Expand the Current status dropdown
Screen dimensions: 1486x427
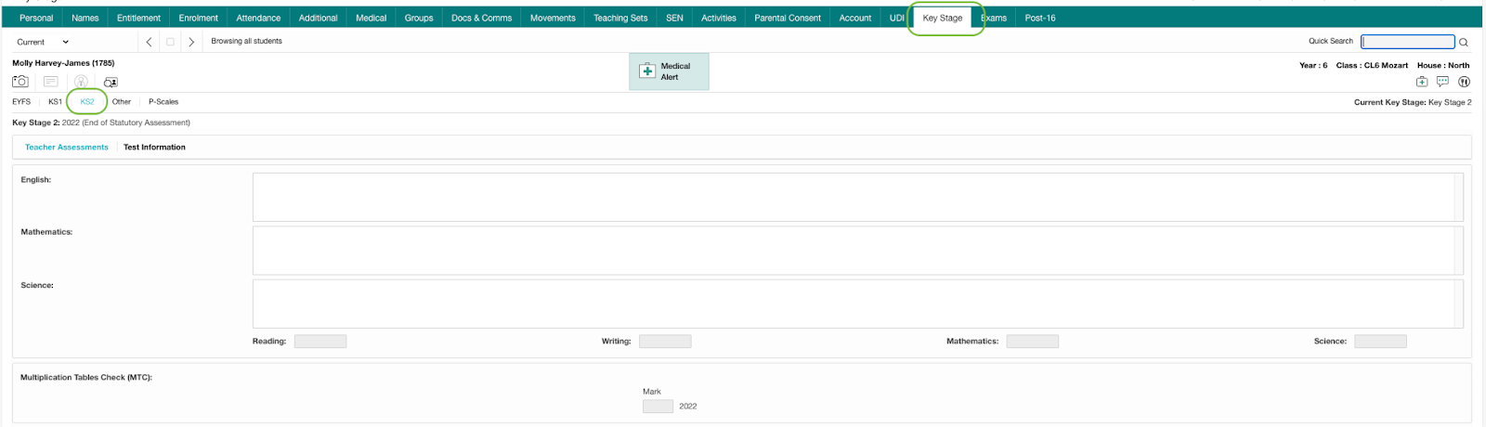pyautogui.click(x=43, y=42)
